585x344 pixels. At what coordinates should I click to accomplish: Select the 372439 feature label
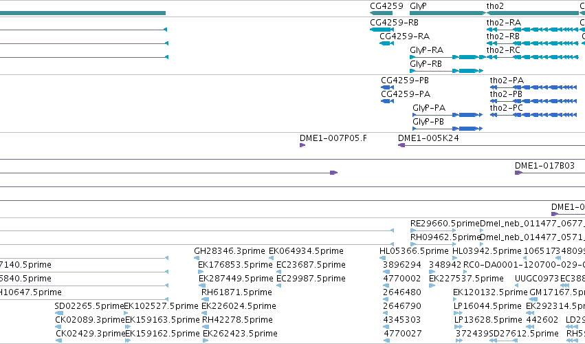coord(472,334)
